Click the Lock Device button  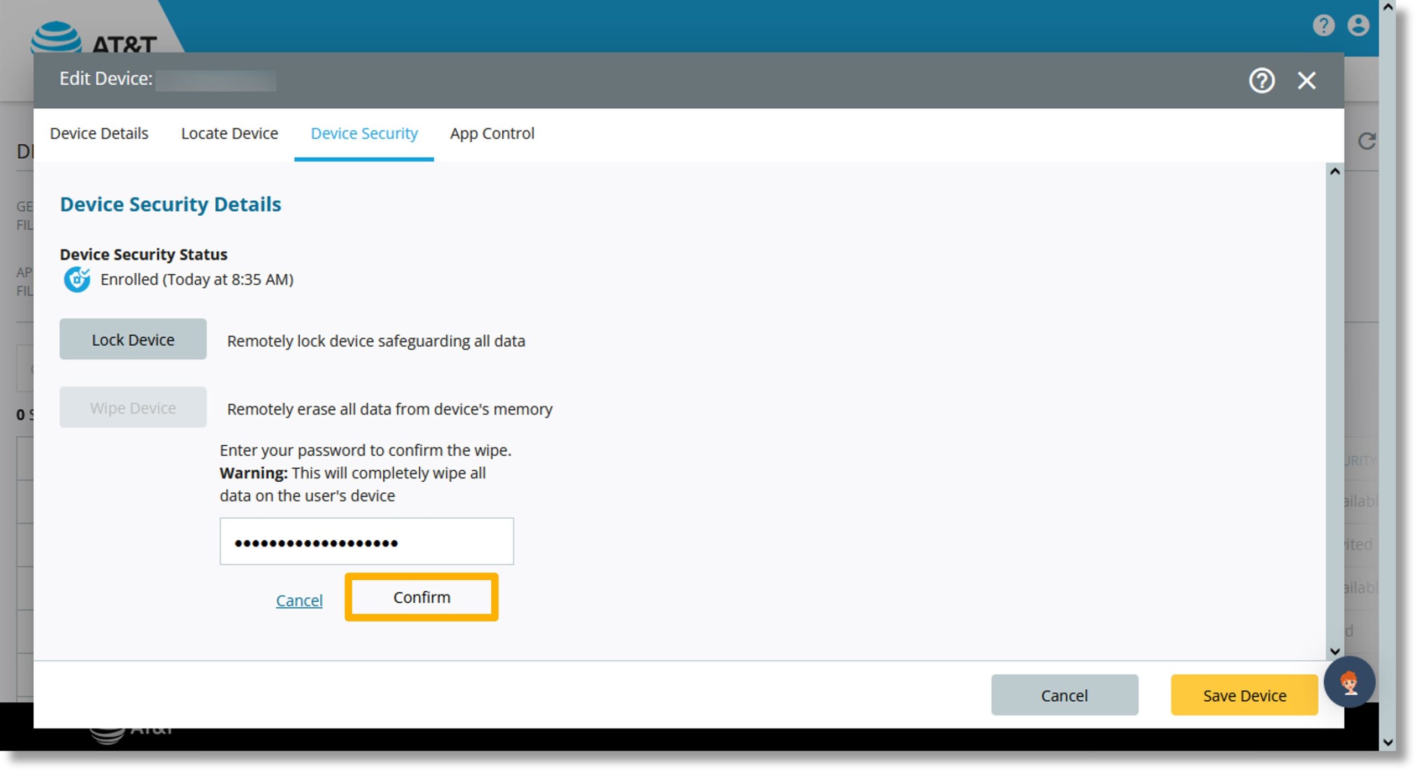133,339
